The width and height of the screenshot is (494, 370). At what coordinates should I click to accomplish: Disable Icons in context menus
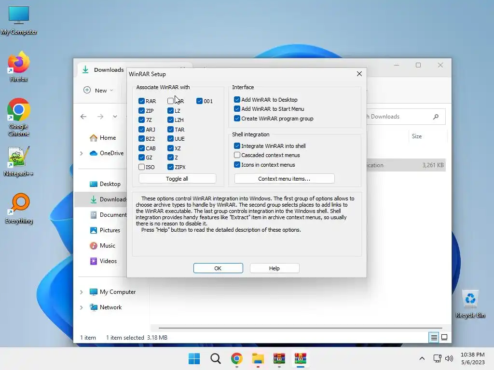click(237, 165)
